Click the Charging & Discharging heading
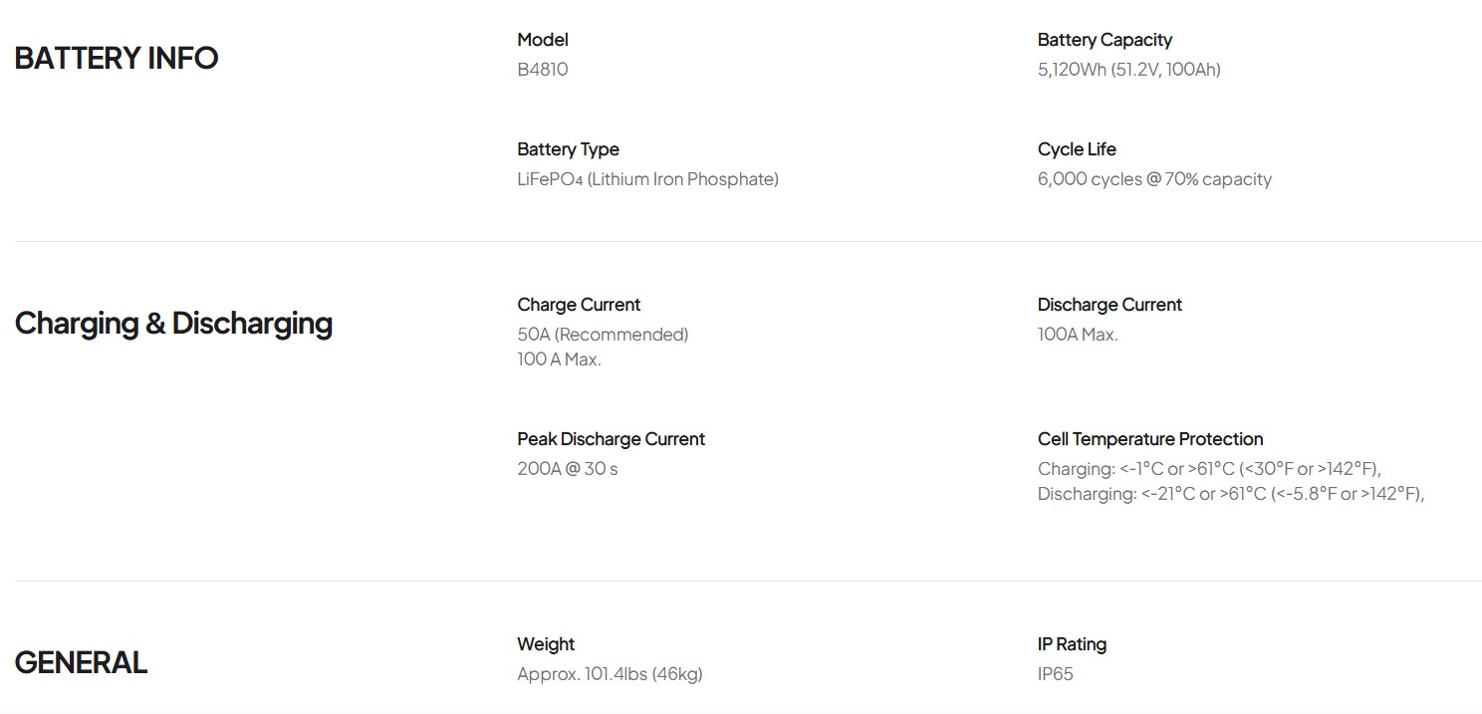1482x714 pixels. (x=173, y=324)
